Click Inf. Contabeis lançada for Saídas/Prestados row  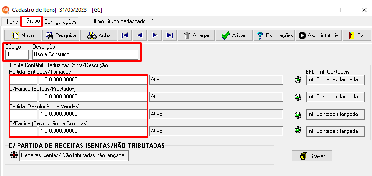click(x=335, y=97)
